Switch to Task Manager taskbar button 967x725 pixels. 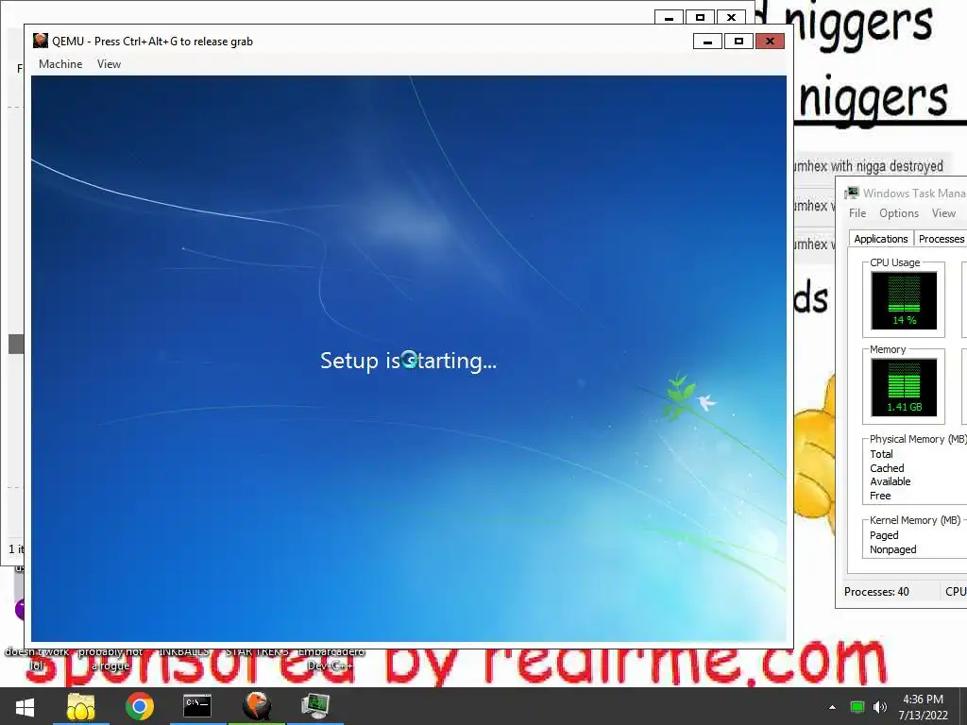[x=315, y=706]
